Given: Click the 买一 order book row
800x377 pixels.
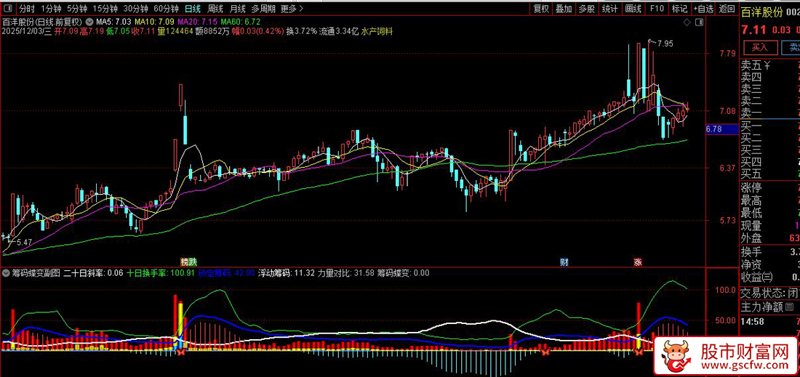Looking at the screenshot, I should click(x=770, y=126).
